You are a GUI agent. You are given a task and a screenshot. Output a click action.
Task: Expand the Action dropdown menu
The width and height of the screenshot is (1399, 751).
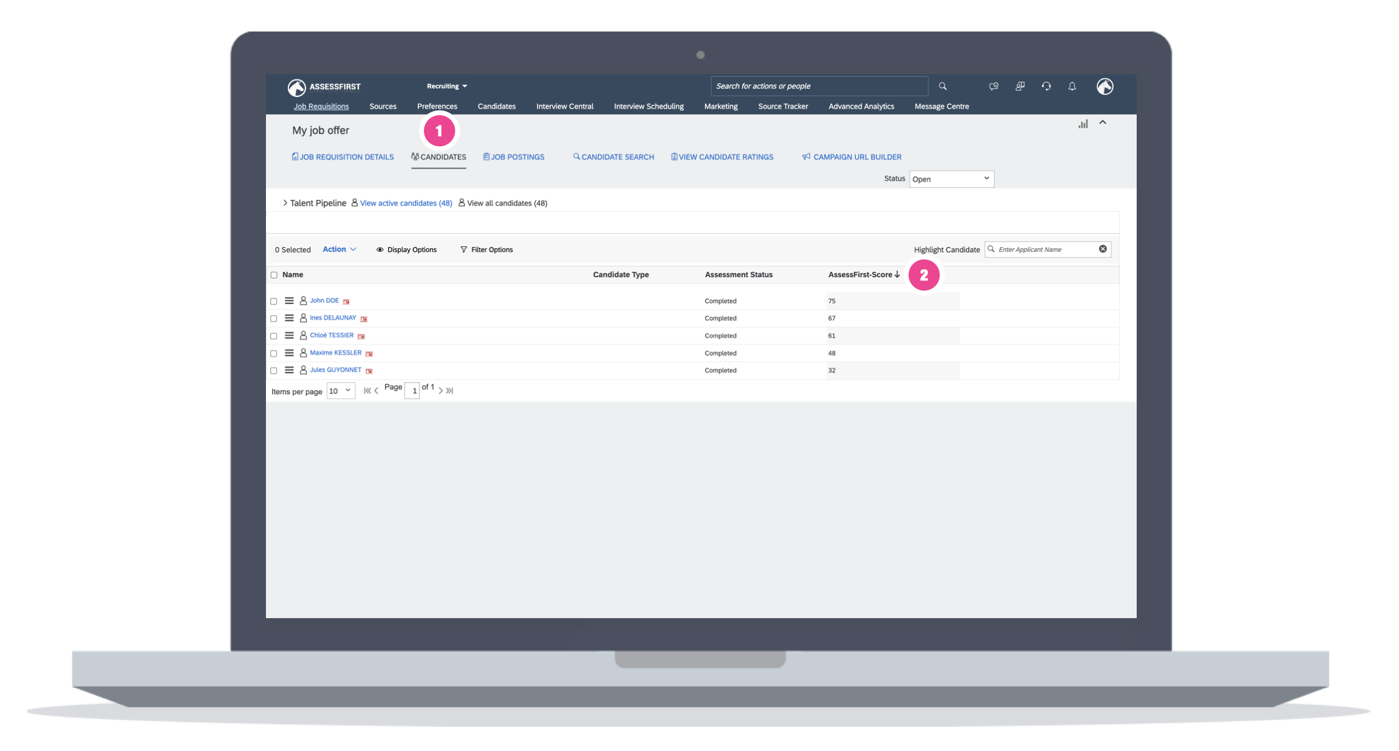[x=339, y=249]
